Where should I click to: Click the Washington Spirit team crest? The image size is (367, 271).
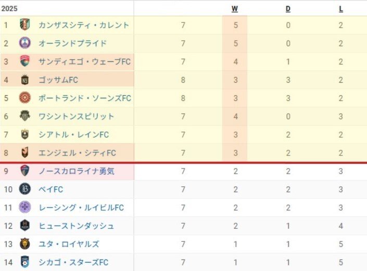point(24,116)
